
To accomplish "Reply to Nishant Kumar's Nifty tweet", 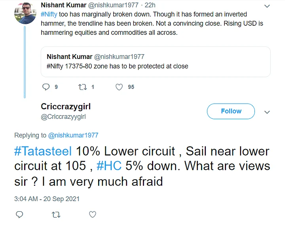I will (x=46, y=87).
